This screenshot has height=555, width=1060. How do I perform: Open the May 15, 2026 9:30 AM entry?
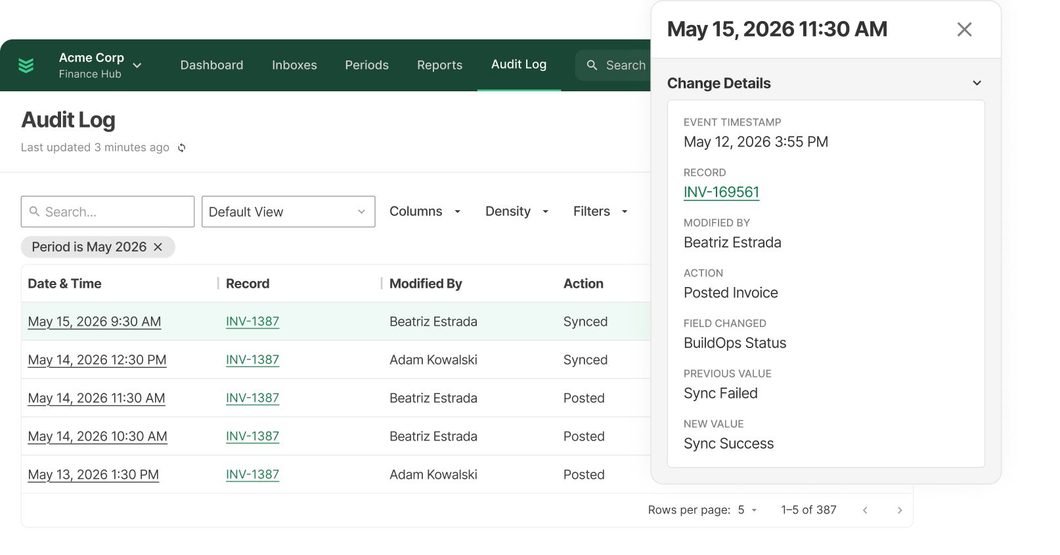[95, 322]
